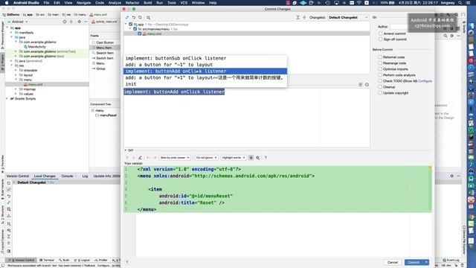
Task: Click the rollback icon in Local Changes sidebar
Action: pos(9,196)
